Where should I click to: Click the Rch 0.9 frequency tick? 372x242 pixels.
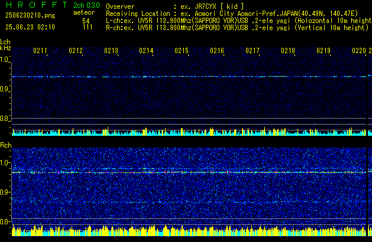5,192
